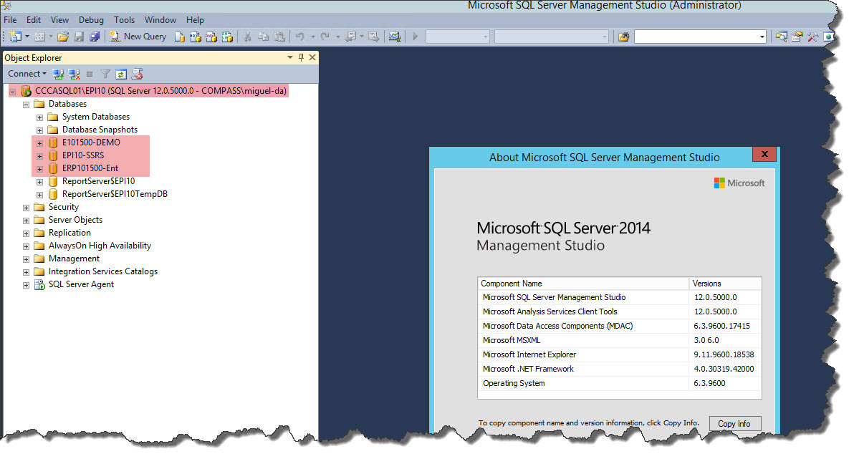Click the Undo arrow icon
The width and height of the screenshot is (854, 459).
(299, 37)
